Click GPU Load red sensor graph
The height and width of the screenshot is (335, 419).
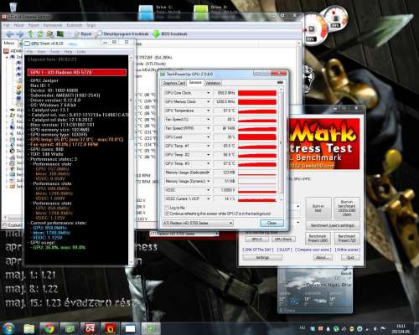click(257, 137)
